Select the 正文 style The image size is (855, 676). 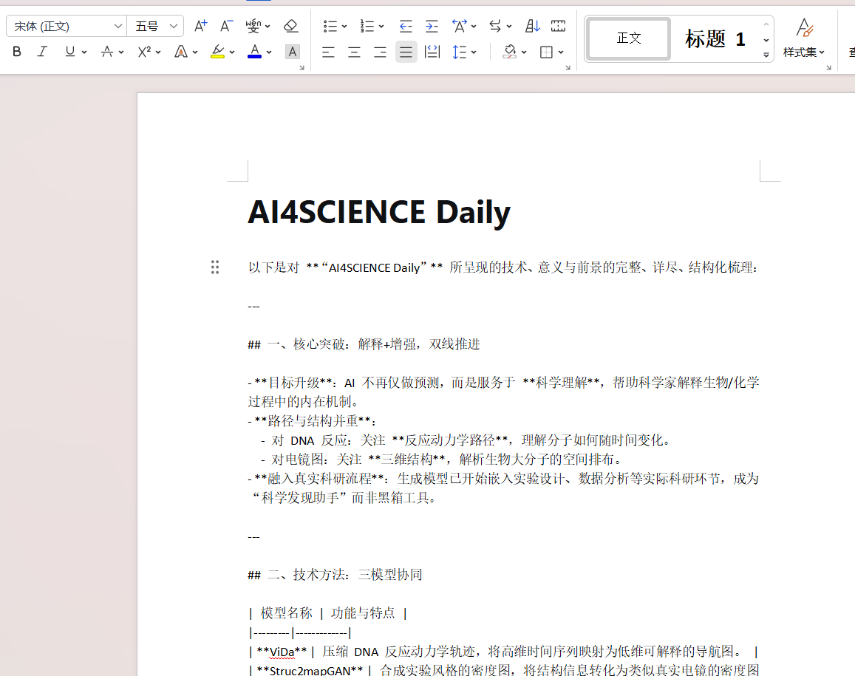click(x=628, y=38)
